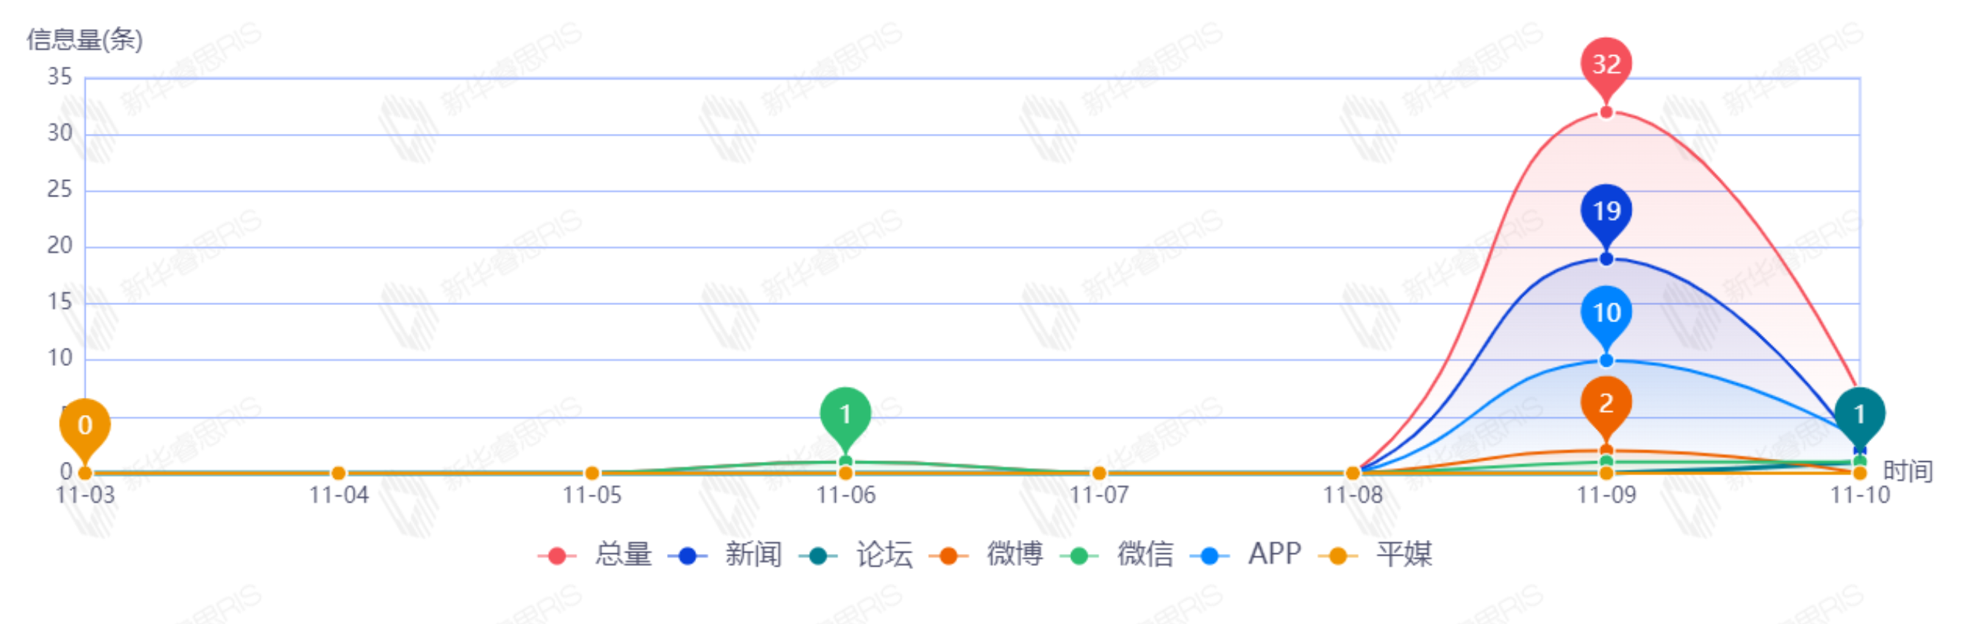Select the orange pin labeled 2
Screen dimensions: 1971x624
[1606, 403]
